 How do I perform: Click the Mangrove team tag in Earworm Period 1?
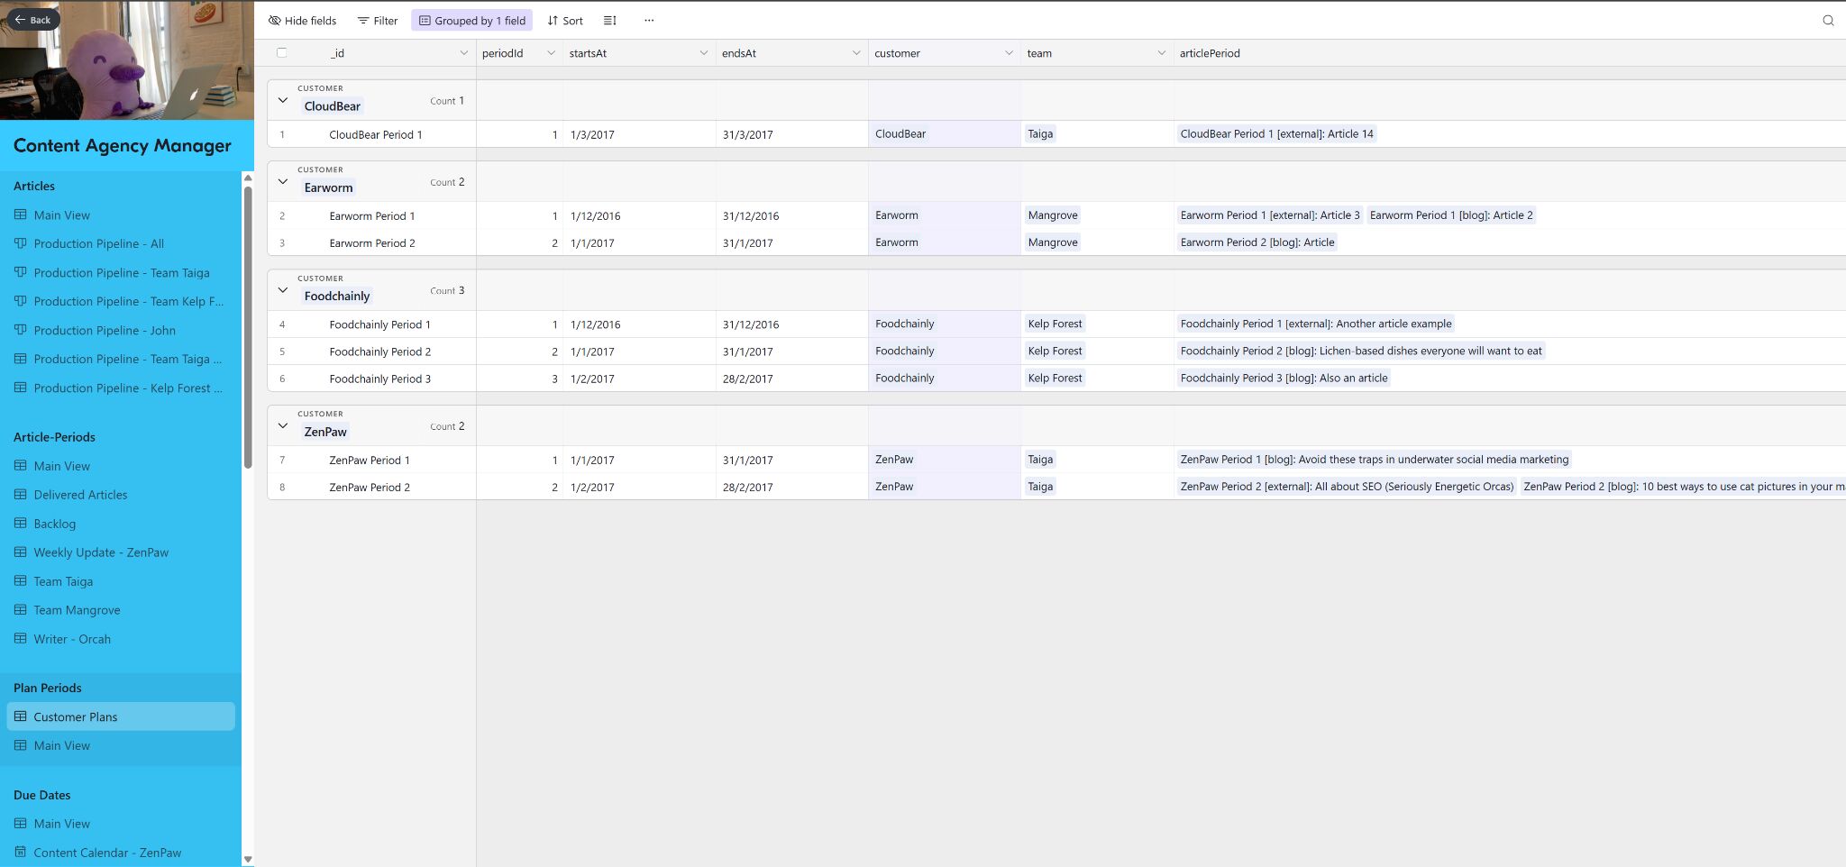click(1053, 215)
